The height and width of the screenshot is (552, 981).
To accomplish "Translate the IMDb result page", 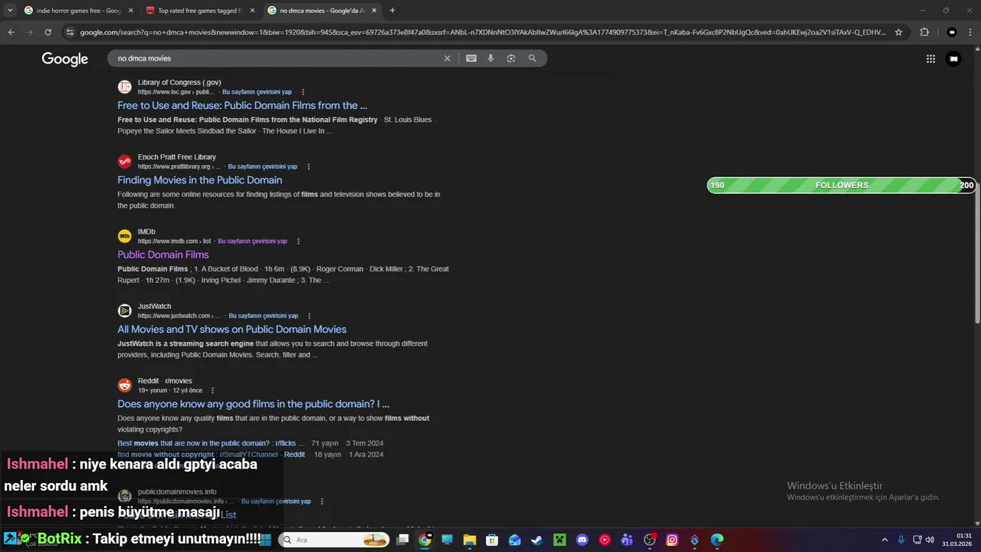I will click(x=252, y=241).
